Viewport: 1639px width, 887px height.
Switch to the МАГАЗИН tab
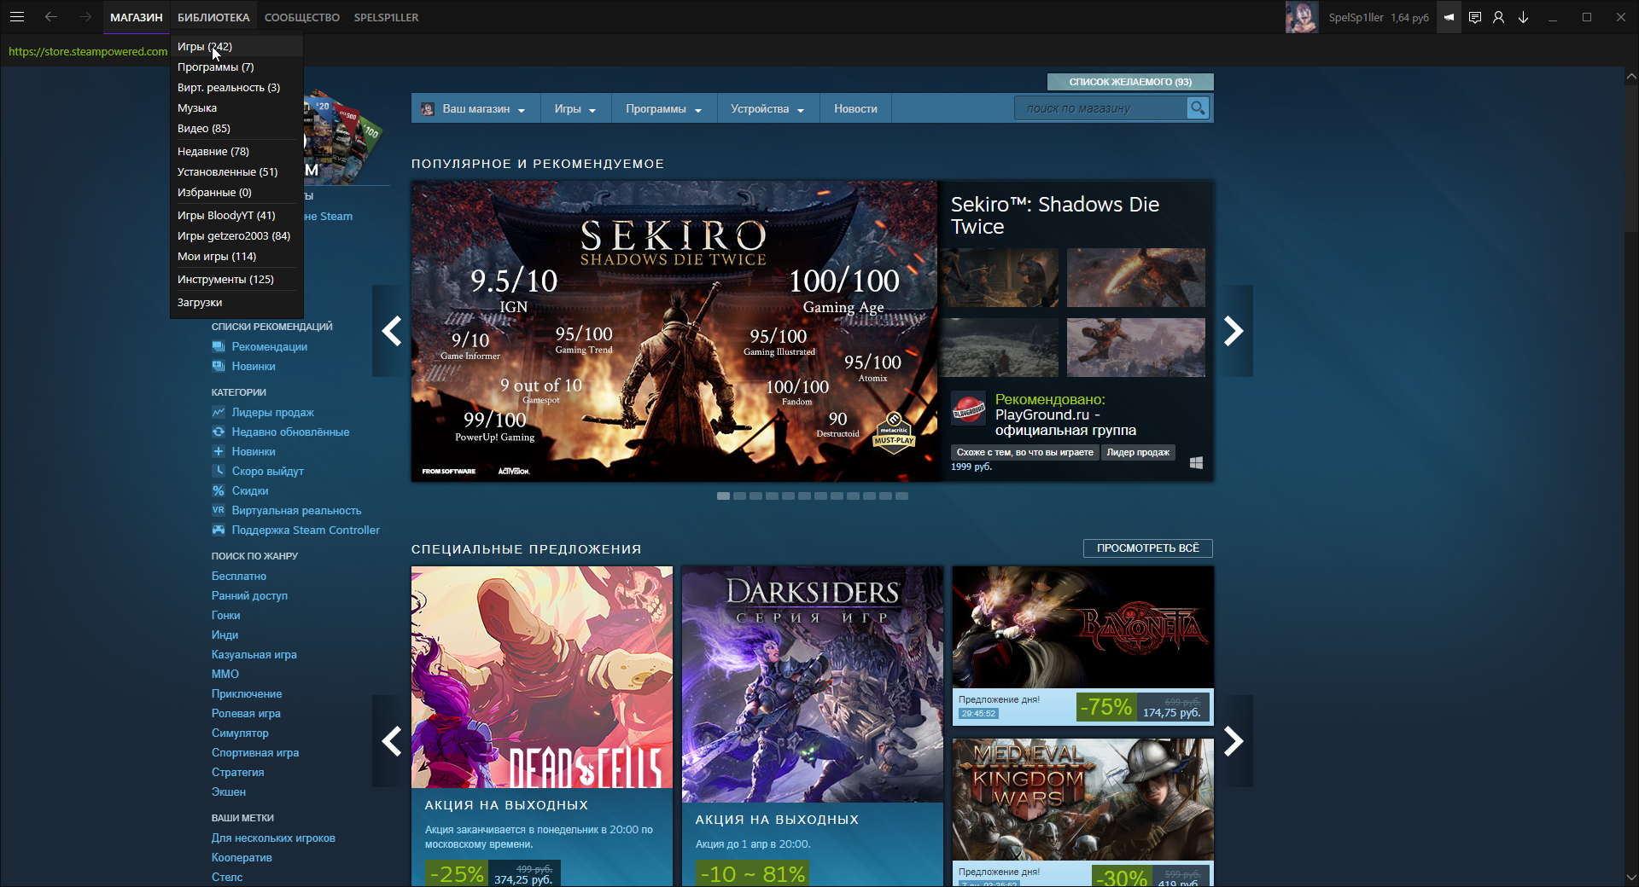(136, 17)
